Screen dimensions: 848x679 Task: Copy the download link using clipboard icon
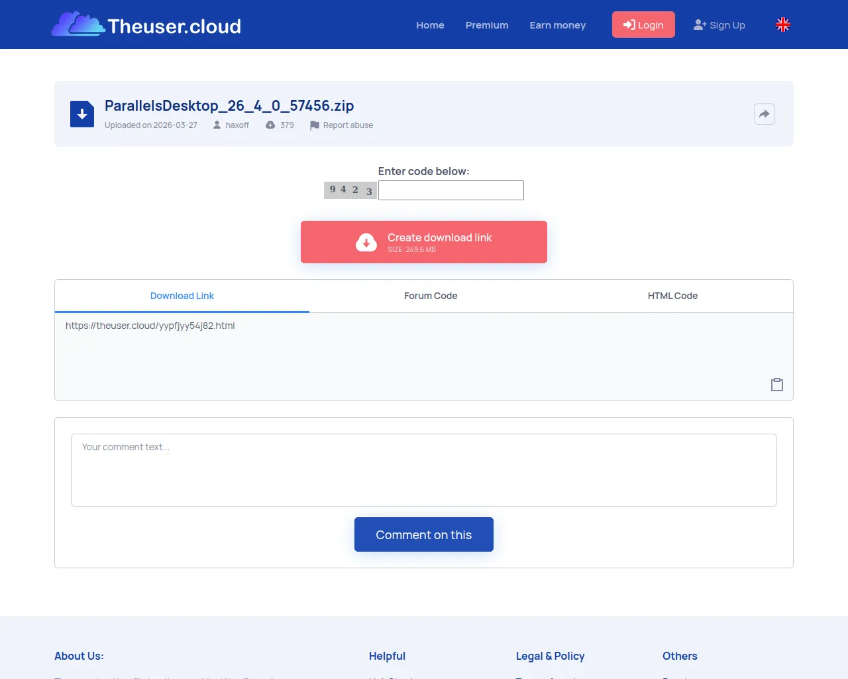776,384
